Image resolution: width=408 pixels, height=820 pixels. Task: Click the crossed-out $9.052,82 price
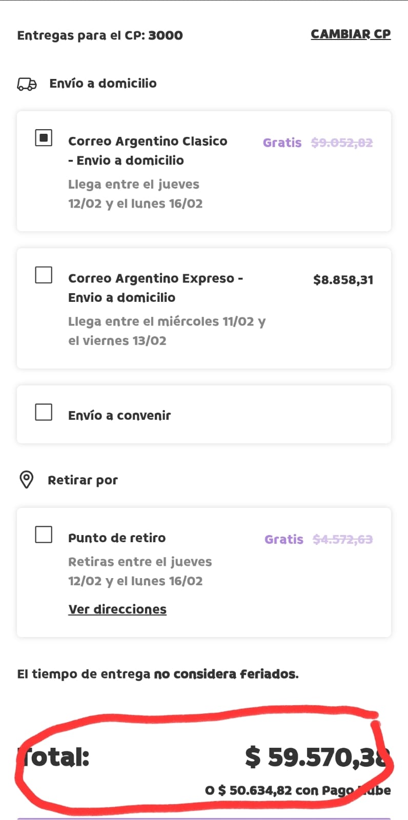(x=342, y=142)
